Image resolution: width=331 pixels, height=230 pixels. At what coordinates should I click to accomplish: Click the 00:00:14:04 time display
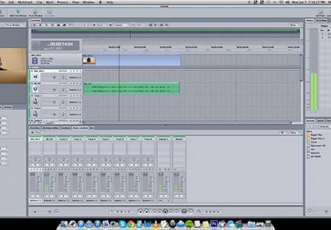[61, 44]
